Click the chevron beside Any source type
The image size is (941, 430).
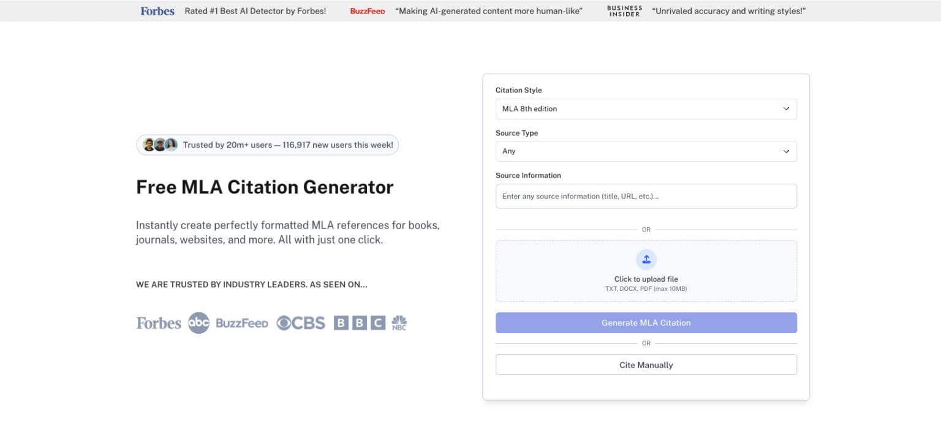coord(786,151)
